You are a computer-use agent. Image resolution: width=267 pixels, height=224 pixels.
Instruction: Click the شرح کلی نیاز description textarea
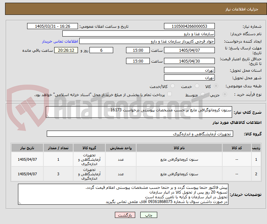[x=139, y=112]
